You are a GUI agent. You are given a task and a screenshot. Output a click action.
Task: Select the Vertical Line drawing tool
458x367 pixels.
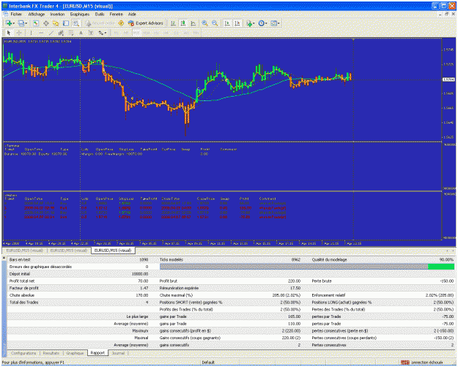point(31,33)
